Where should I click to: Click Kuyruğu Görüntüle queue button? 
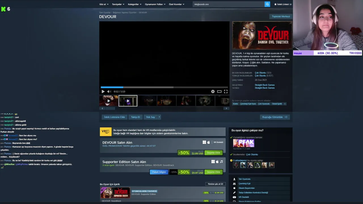pos(275,117)
